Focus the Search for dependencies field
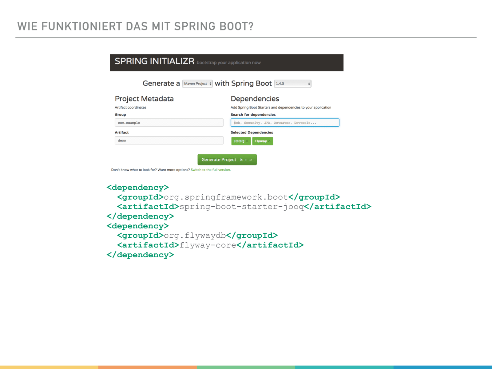492x369 pixels. click(285, 123)
